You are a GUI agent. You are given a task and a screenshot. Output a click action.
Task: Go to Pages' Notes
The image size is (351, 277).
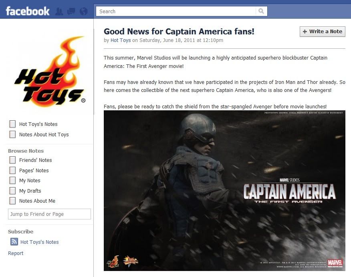pyautogui.click(x=34, y=170)
